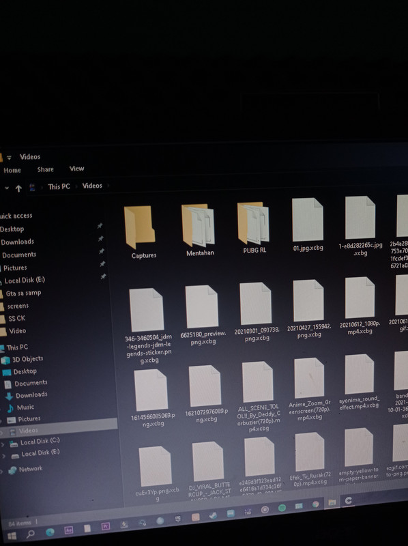Open Downloads under Quick access

(x=18, y=242)
